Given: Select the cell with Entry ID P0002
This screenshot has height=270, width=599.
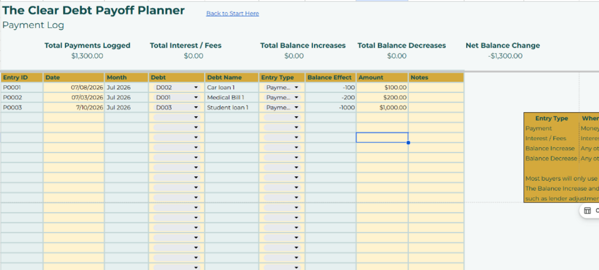Looking at the screenshot, I should pos(22,97).
